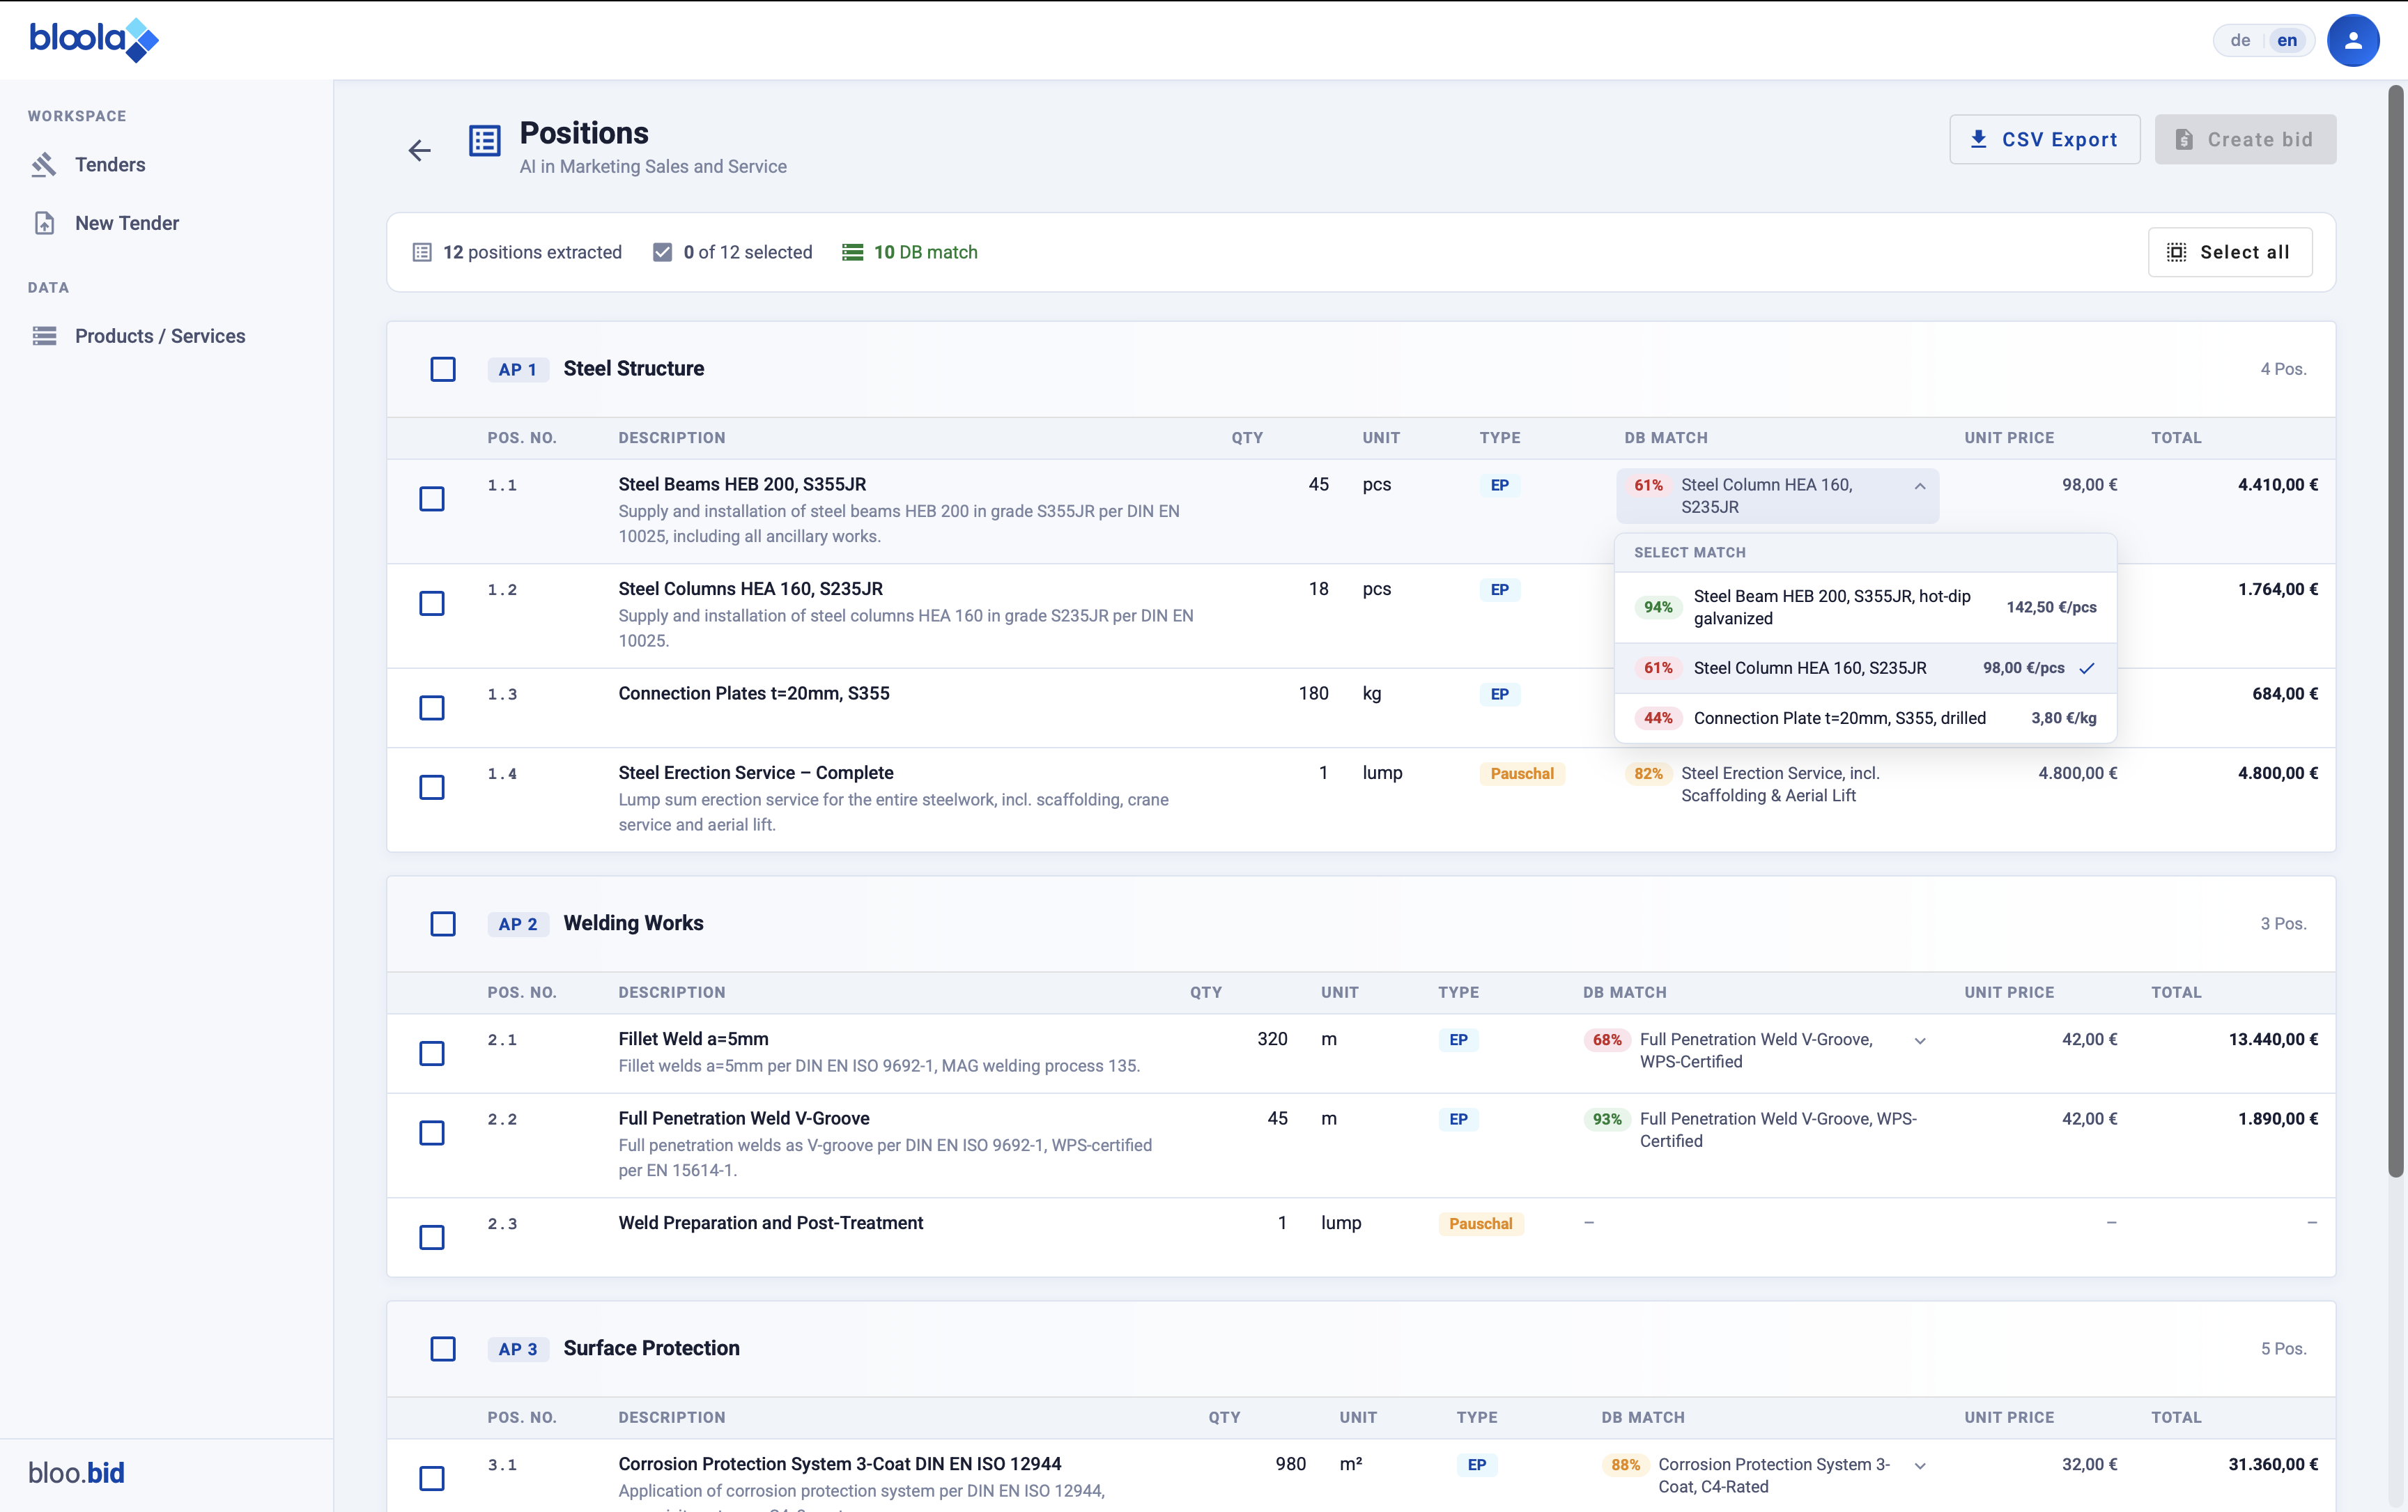Open match dropdown for Corrosion Protection System
Viewport: 2408px width, 1512px height.
1919,1466
